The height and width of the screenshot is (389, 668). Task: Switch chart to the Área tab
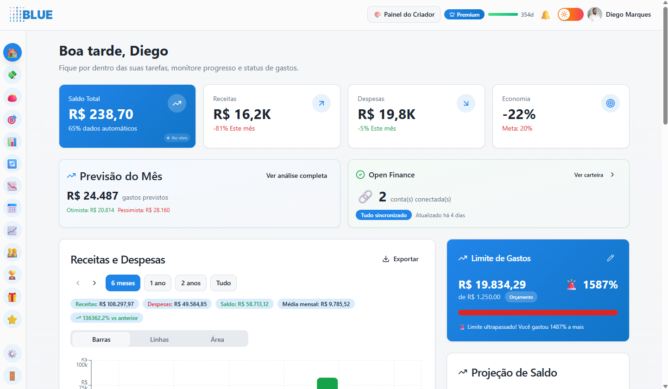217,339
